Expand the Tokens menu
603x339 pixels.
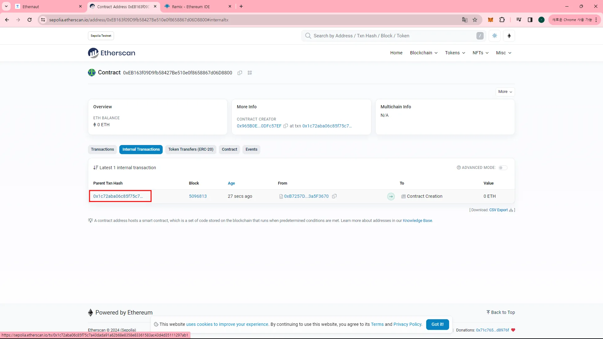(455, 53)
